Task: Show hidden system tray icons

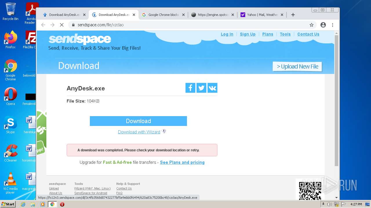Action: coord(323,204)
